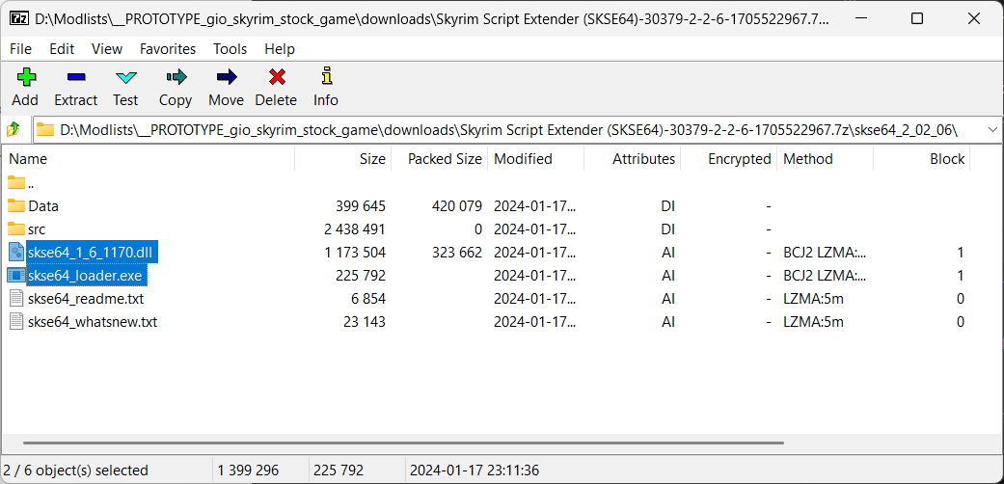The height and width of the screenshot is (484, 1004).
Task: Sort by Encrypted column header
Action: [x=729, y=159]
